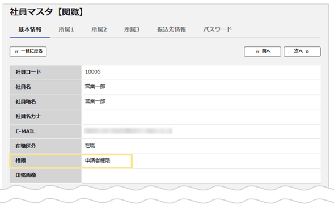Screen dimensions: 334x208
Task: Click the 社員コード label
Action: pyautogui.click(x=28, y=72)
